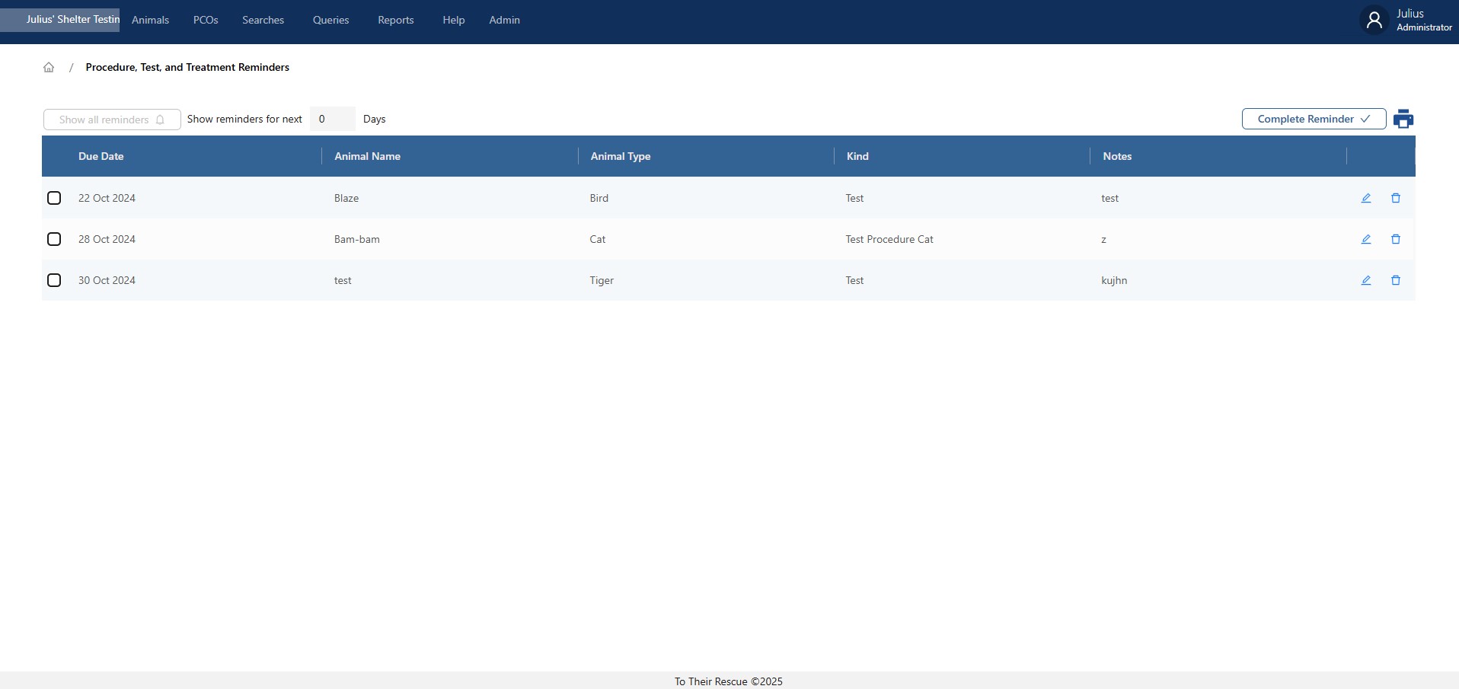Check the box for 22 Oct 2024 reminder
Image resolution: width=1459 pixels, height=689 pixels.
(54, 198)
